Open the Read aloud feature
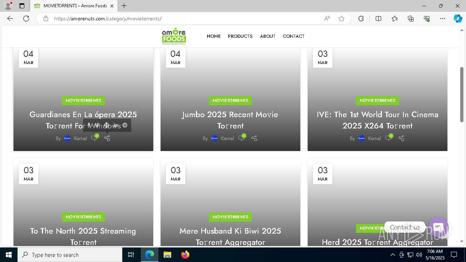 (327, 19)
